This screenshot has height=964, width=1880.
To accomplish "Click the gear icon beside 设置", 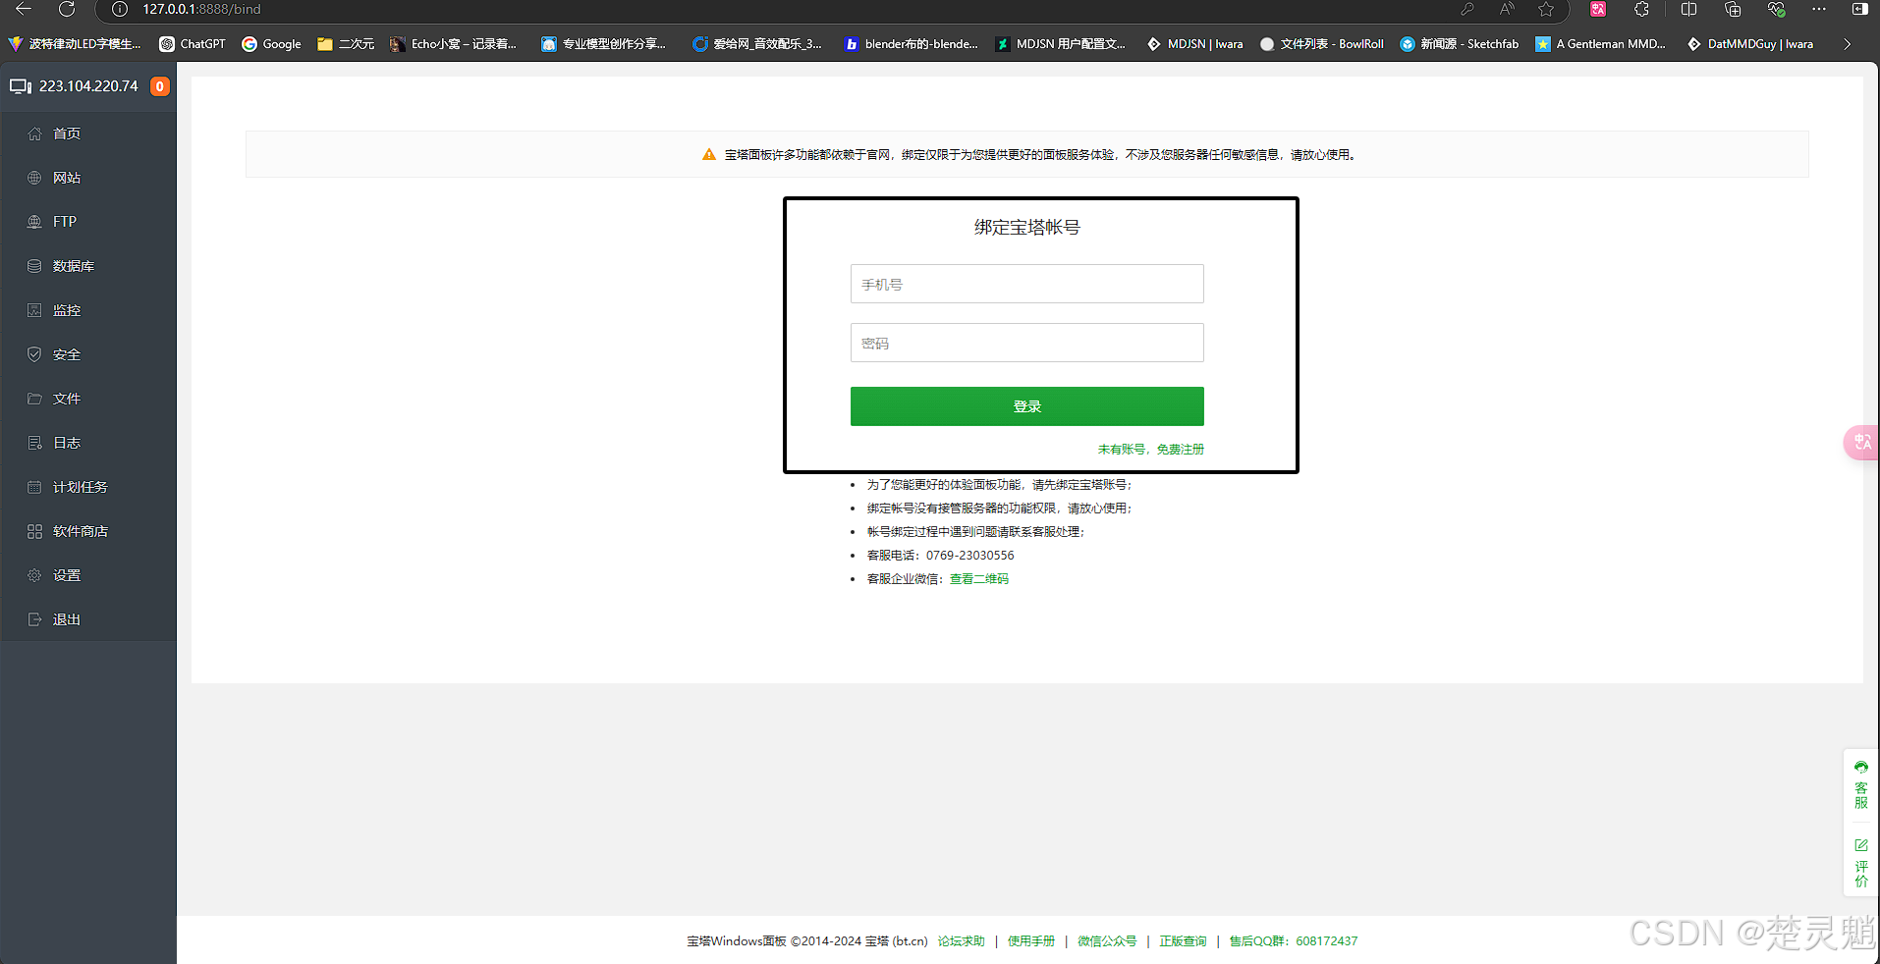I will tap(34, 575).
